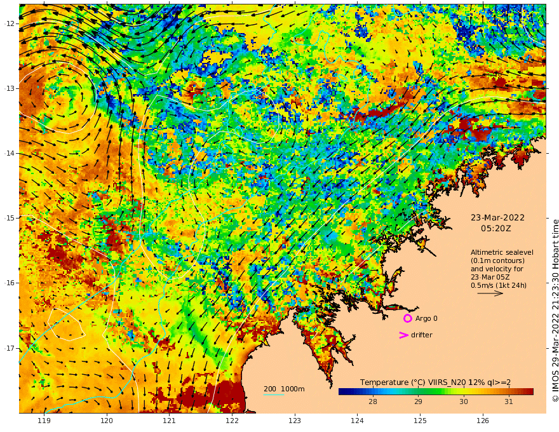This screenshot has height=432, width=559.
Task: Click longitude axis label 124
Action: click(357, 421)
